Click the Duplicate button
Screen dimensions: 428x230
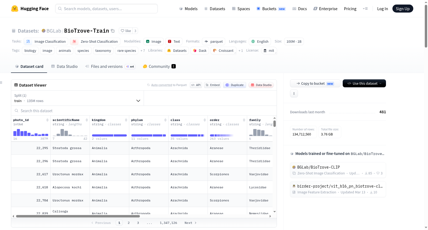click(234, 85)
